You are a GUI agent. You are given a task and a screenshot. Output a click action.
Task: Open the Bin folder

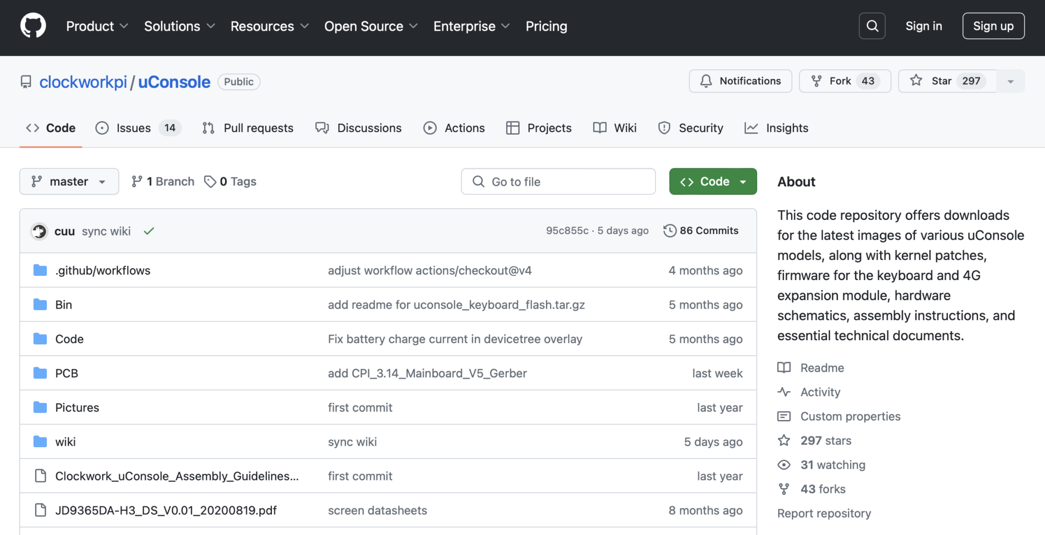tap(63, 304)
